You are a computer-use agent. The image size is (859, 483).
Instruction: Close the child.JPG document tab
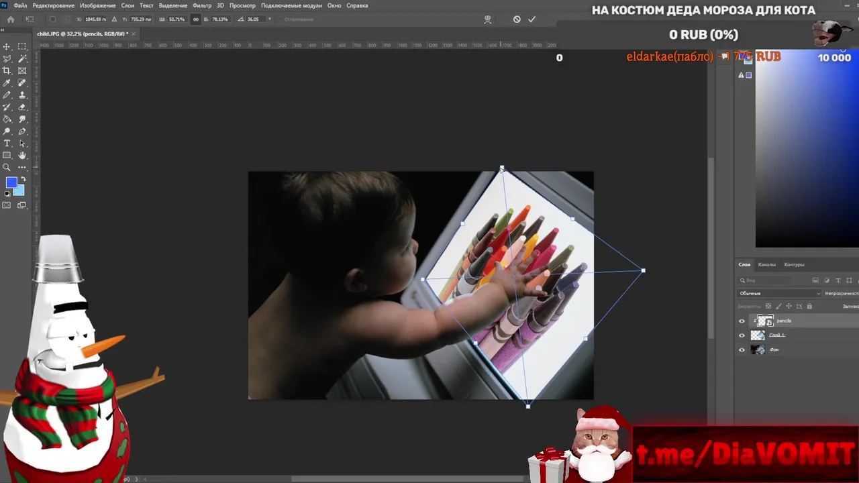[134, 34]
